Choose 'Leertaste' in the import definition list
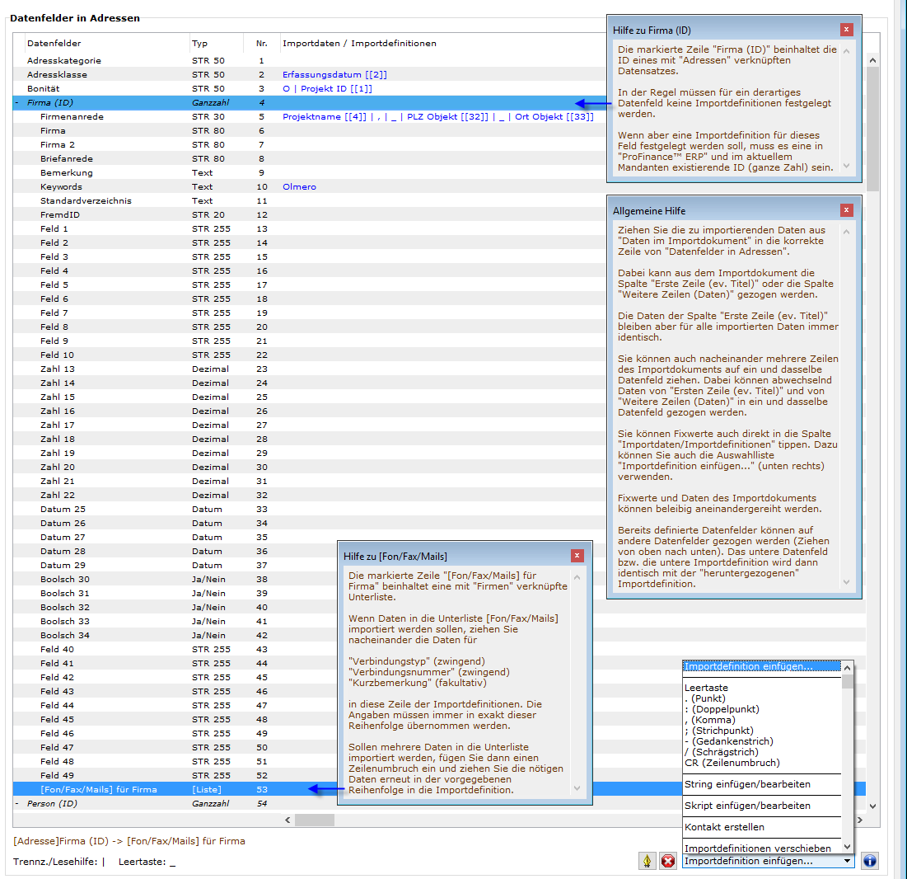 (x=706, y=688)
